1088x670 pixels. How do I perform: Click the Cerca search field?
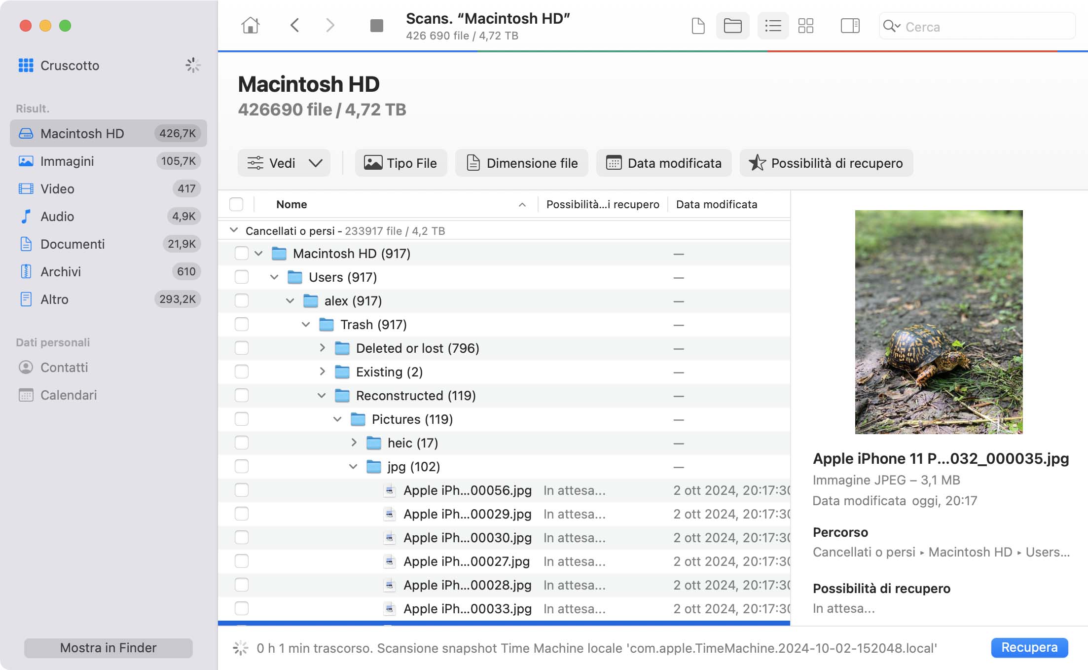(x=977, y=26)
